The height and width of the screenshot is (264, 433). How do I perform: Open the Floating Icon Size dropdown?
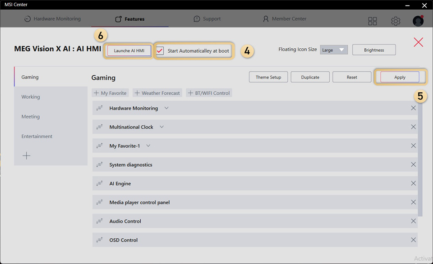click(x=334, y=50)
